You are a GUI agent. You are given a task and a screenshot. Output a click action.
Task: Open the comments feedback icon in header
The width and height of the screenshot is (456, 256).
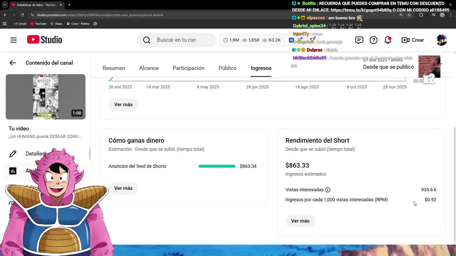(x=359, y=40)
